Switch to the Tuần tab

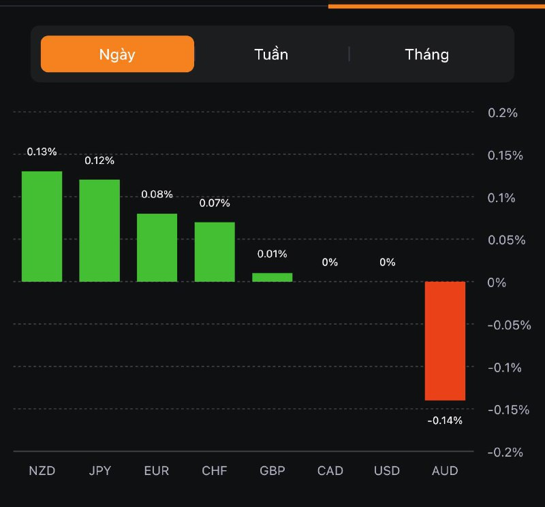point(271,54)
